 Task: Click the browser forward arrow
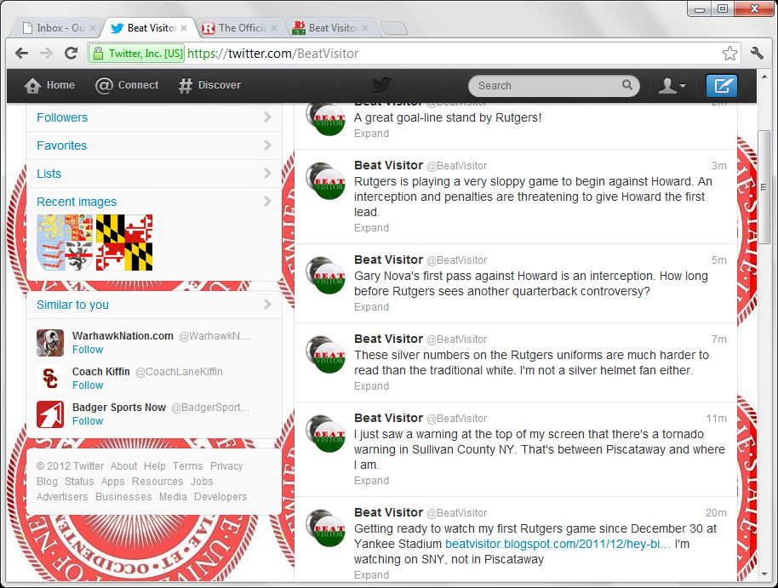click(46, 53)
